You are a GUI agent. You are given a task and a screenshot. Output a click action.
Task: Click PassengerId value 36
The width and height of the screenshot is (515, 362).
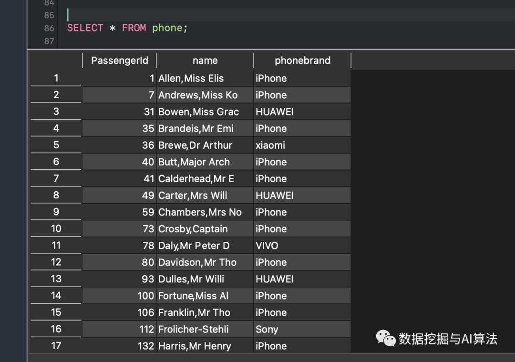[120, 145]
